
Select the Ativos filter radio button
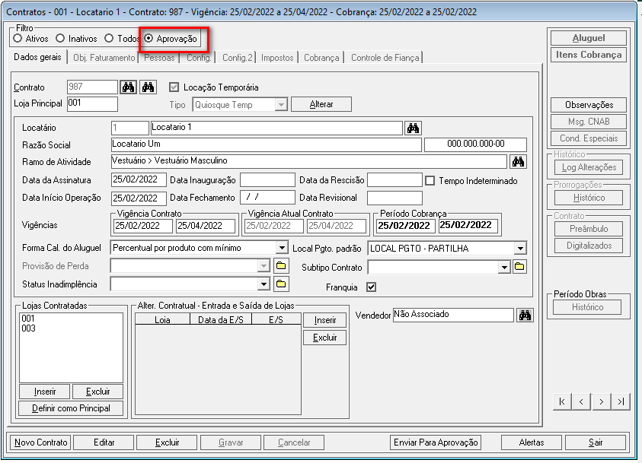click(18, 39)
